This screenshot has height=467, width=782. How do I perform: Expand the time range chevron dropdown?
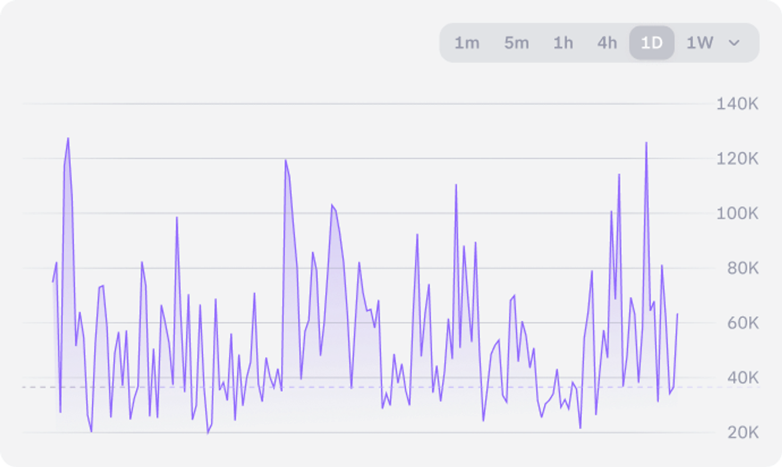[734, 43]
